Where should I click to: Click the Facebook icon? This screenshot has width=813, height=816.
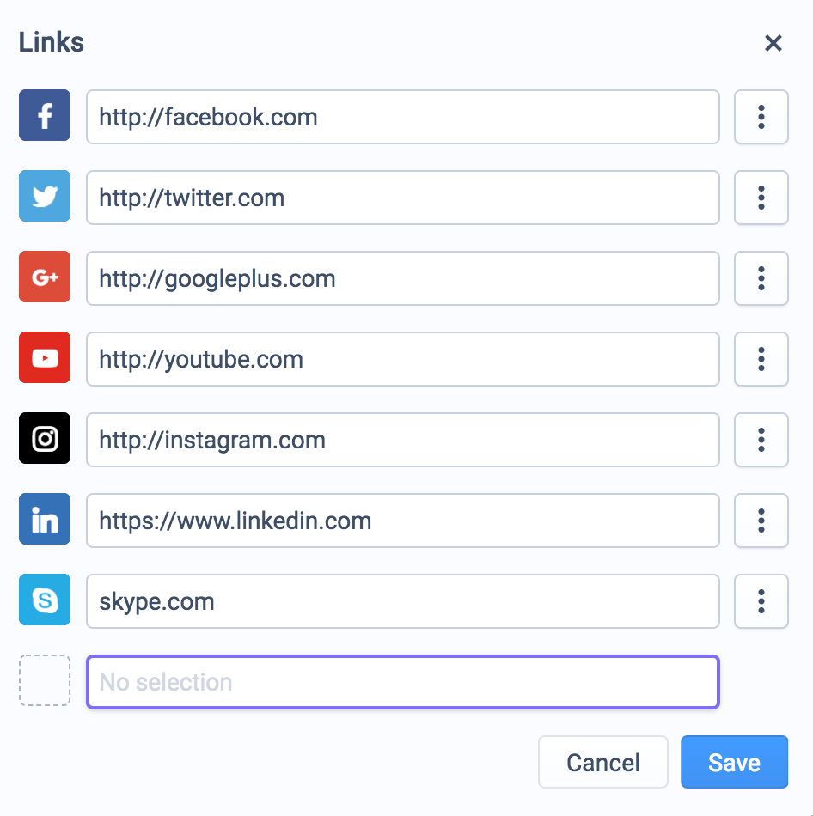(x=45, y=115)
